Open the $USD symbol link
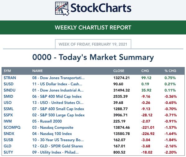Screen dimensions: 186x157 click(x=9, y=84)
